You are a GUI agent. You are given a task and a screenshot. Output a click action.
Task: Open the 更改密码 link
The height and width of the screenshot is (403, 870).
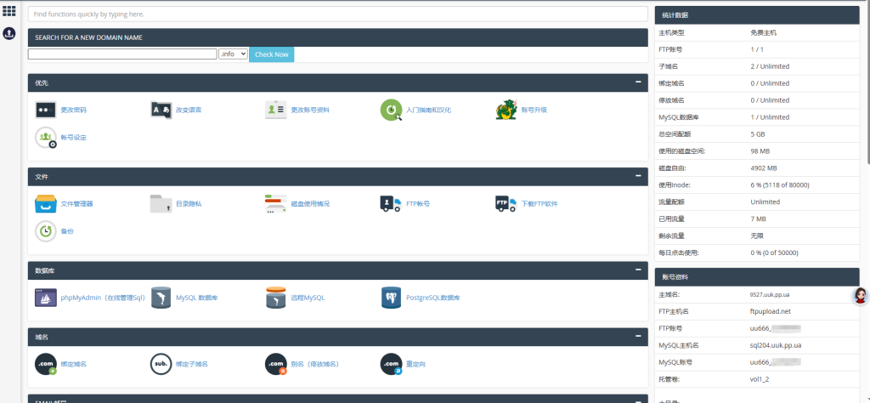click(74, 110)
